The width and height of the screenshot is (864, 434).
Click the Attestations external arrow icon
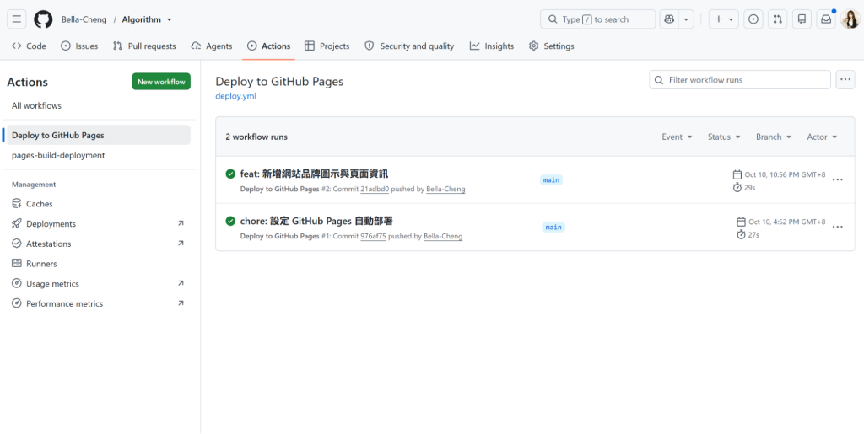[181, 244]
